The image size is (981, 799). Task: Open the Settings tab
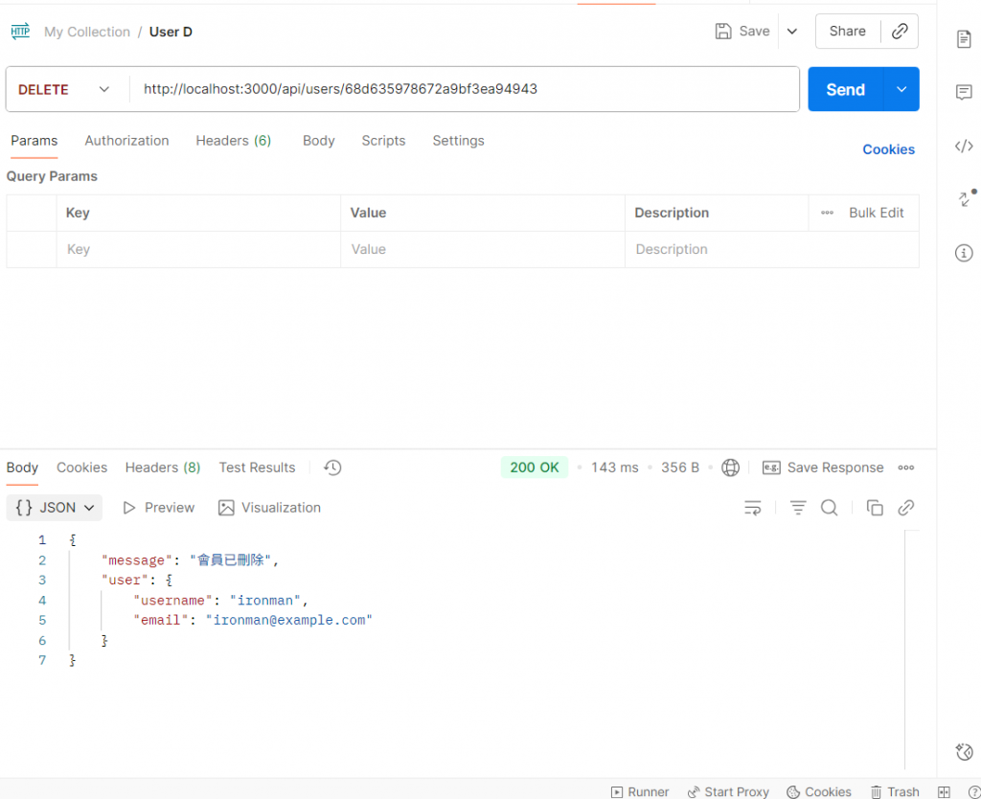click(x=459, y=141)
